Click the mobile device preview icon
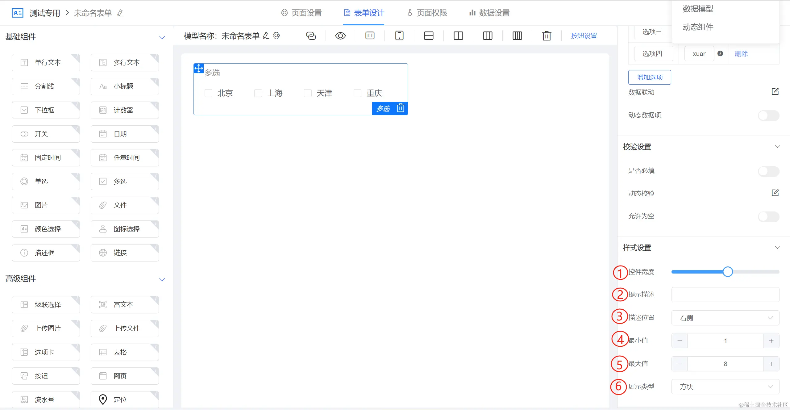Image resolution: width=790 pixels, height=410 pixels. pos(399,36)
